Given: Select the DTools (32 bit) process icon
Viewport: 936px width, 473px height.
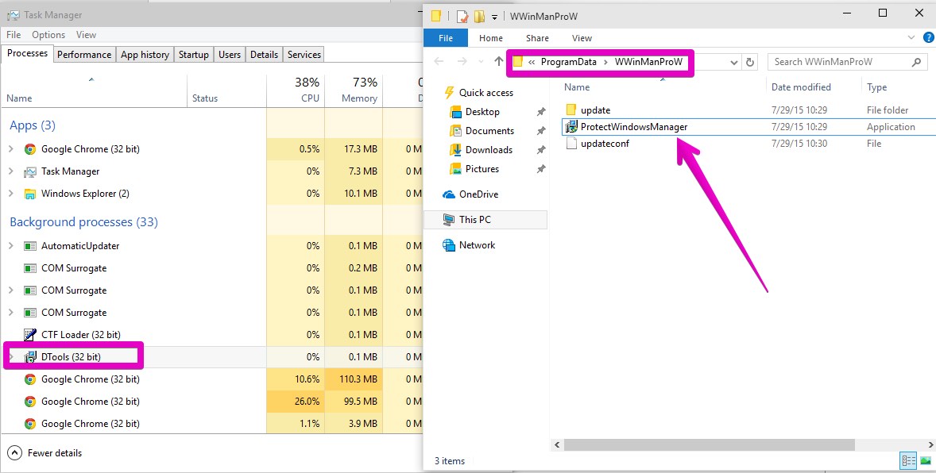Looking at the screenshot, I should point(30,357).
